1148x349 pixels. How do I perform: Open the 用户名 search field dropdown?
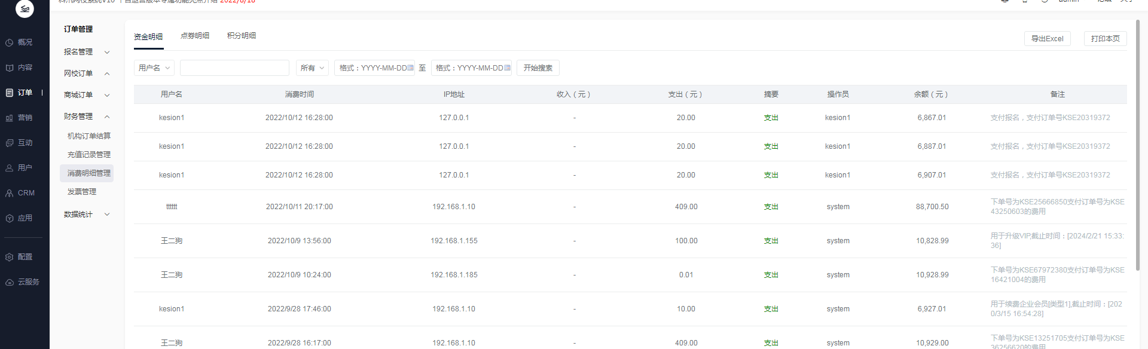coord(154,68)
